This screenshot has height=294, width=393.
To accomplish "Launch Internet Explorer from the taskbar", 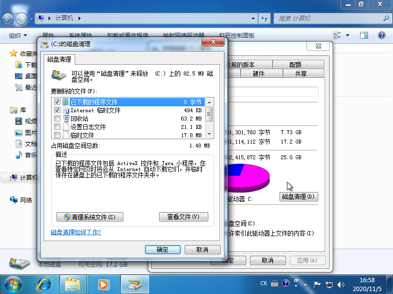I will point(45,283).
